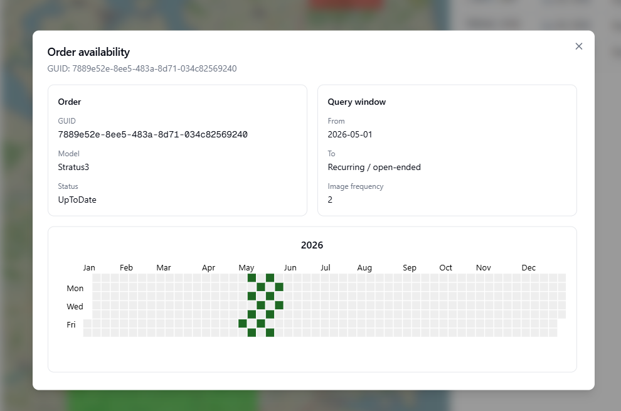Select the latest green cell in Mon row
The height and width of the screenshot is (411, 621).
coord(279,287)
